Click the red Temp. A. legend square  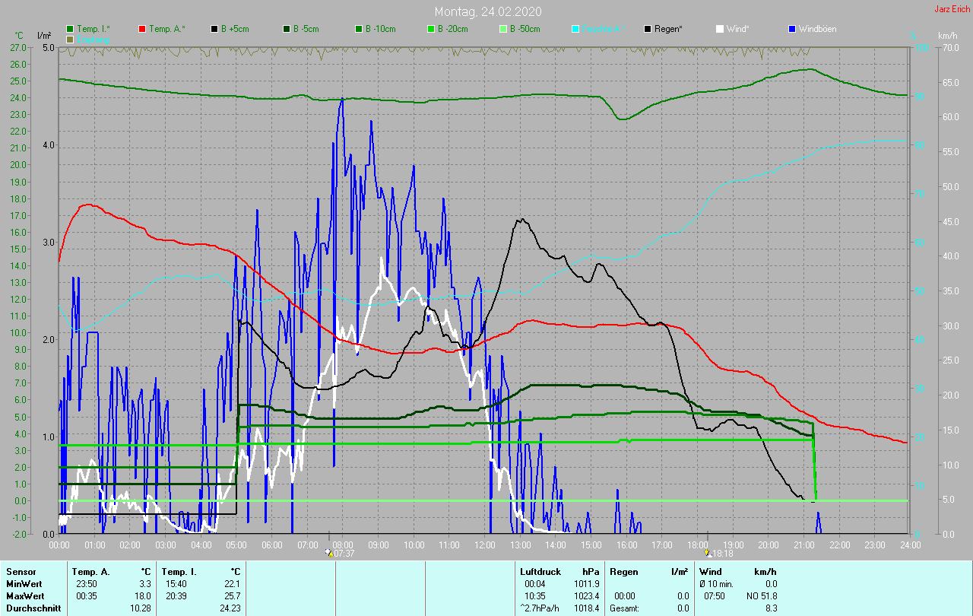(142, 29)
